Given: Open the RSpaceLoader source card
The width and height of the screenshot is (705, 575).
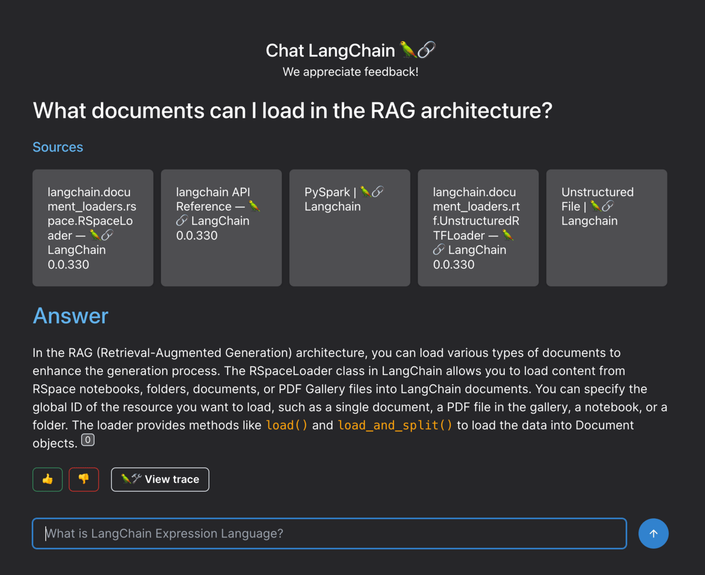Looking at the screenshot, I should [x=93, y=228].
